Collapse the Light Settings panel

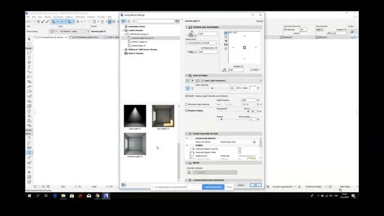(187, 76)
